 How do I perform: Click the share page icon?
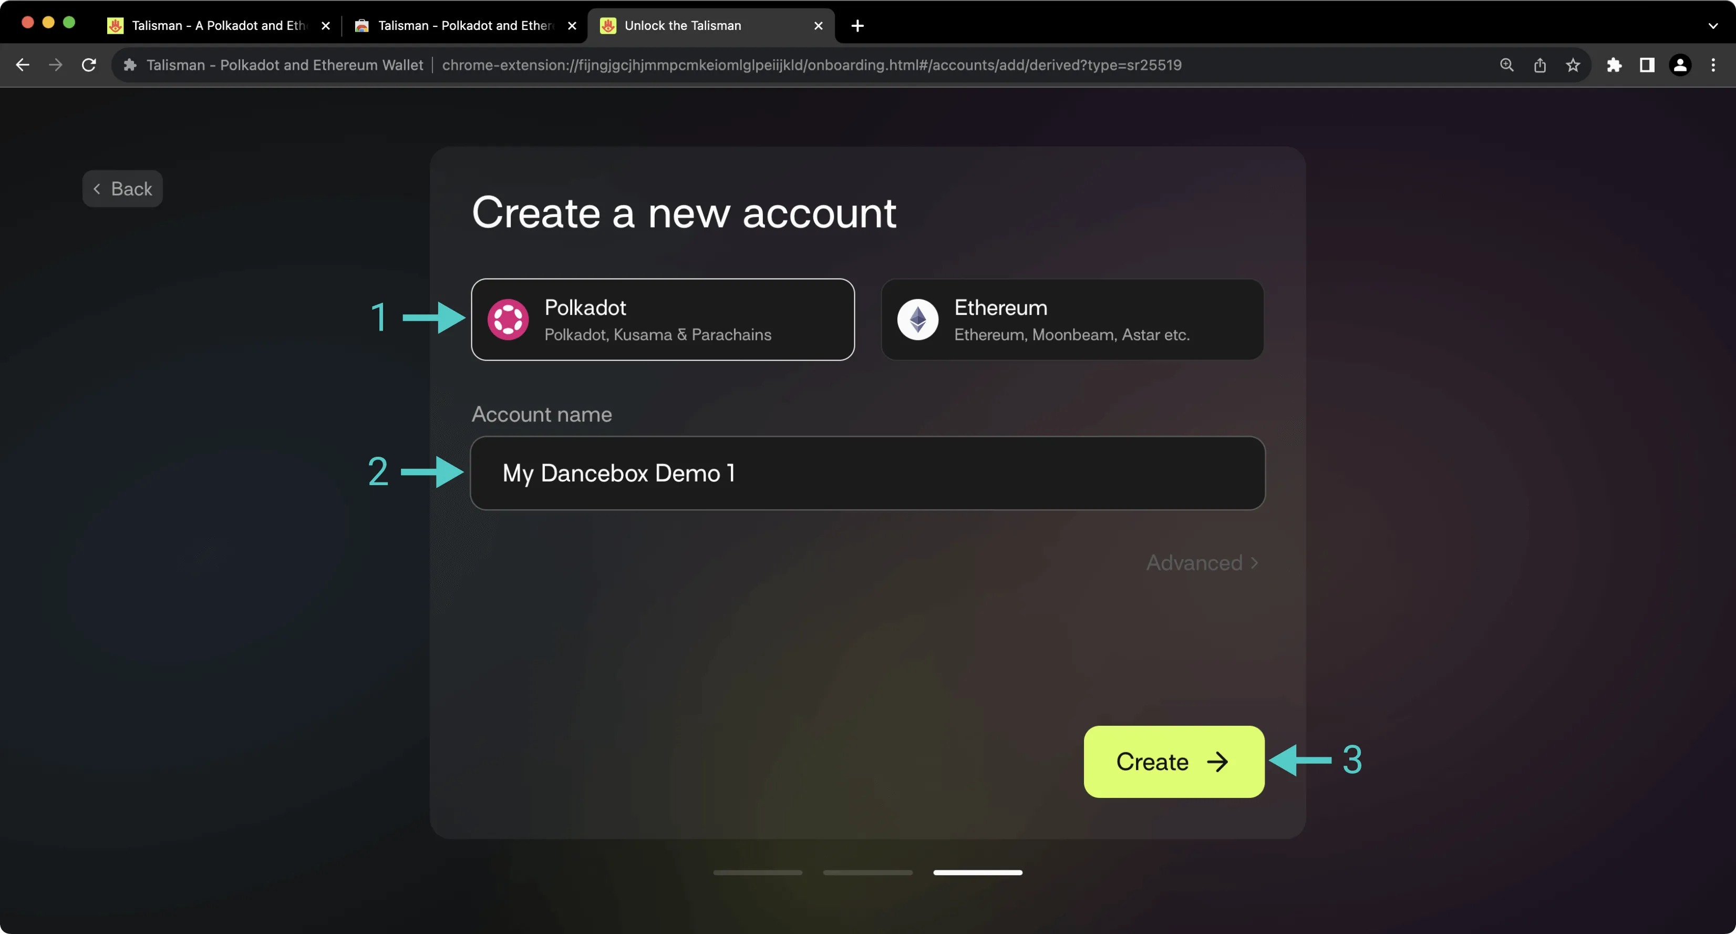1540,65
